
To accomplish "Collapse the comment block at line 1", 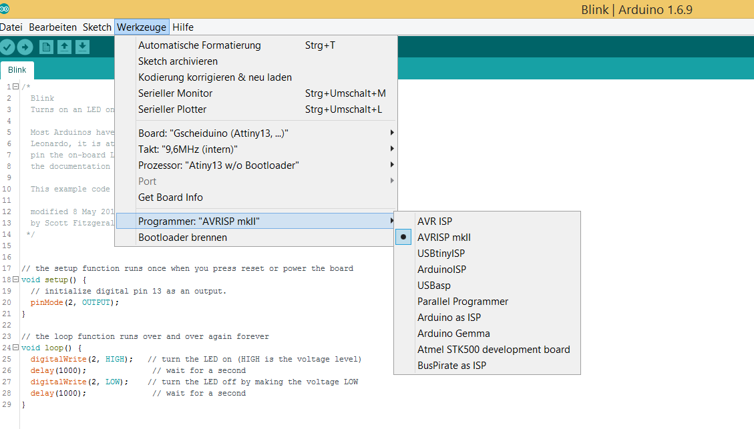I will click(15, 87).
